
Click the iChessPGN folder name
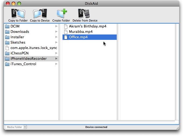click(19, 53)
